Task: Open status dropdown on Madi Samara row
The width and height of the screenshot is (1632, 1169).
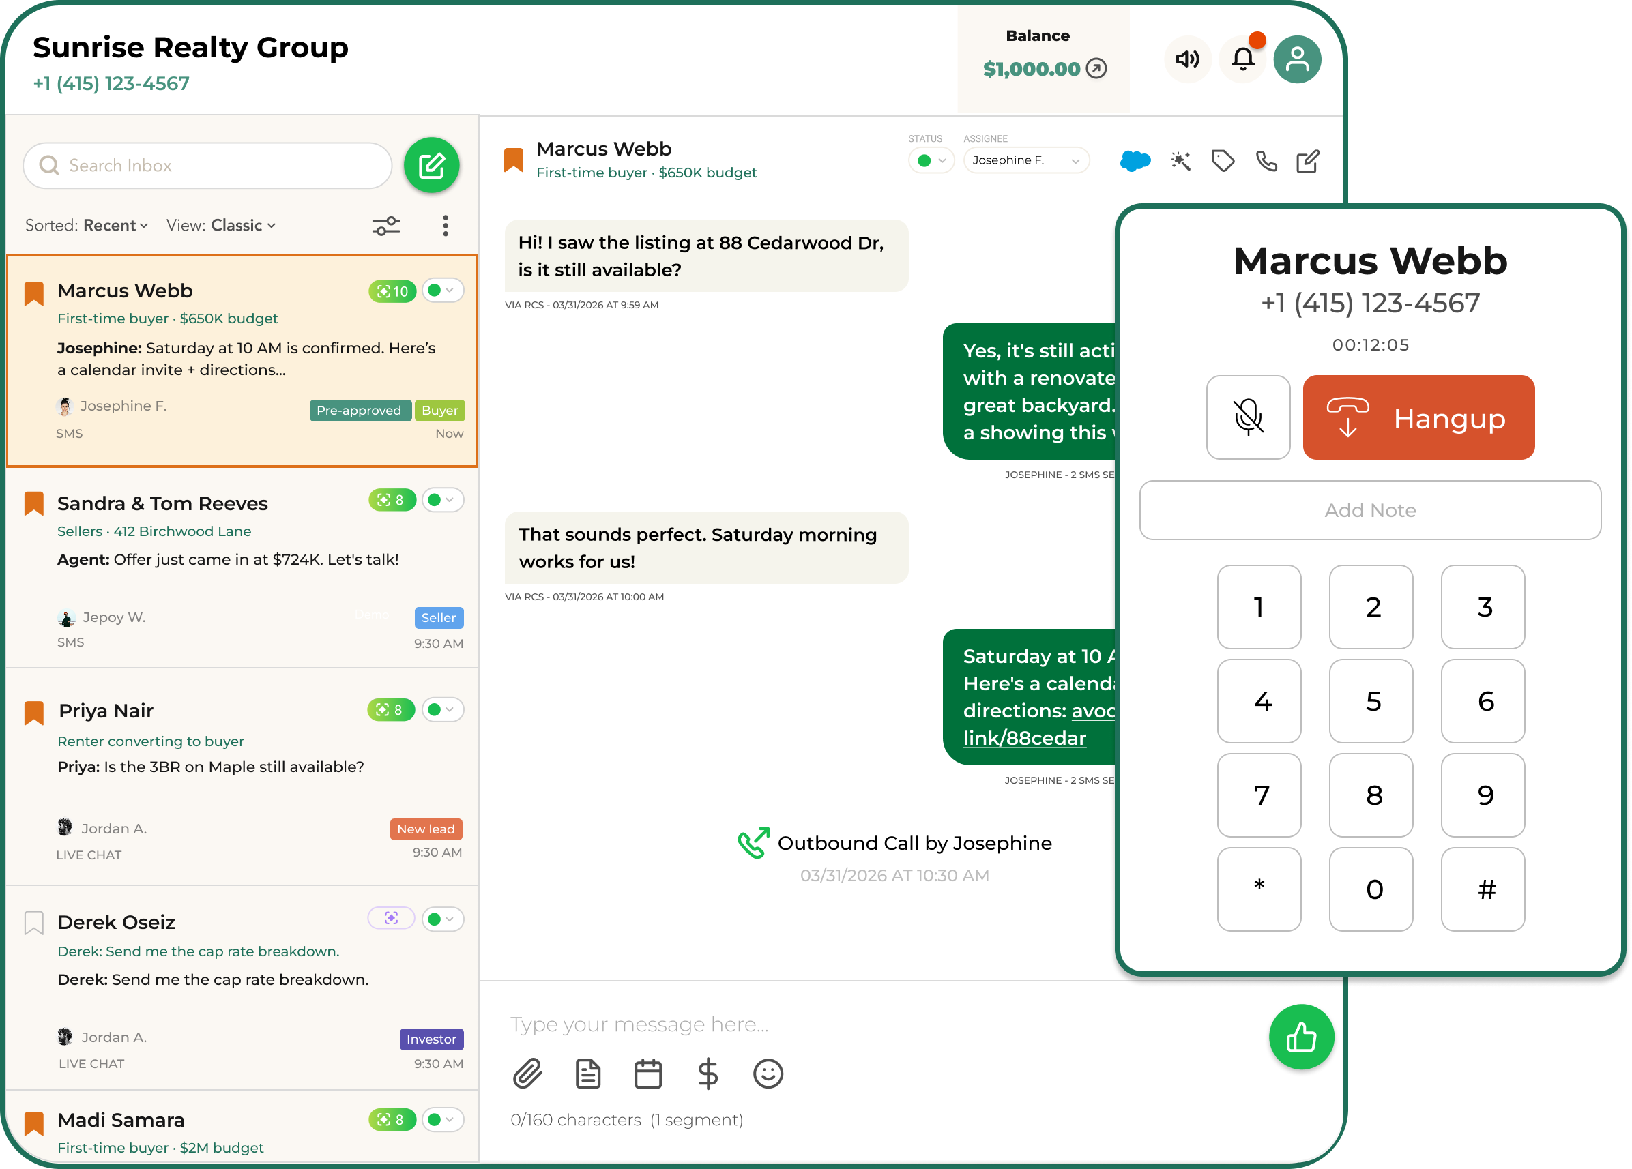Action: 443,1119
